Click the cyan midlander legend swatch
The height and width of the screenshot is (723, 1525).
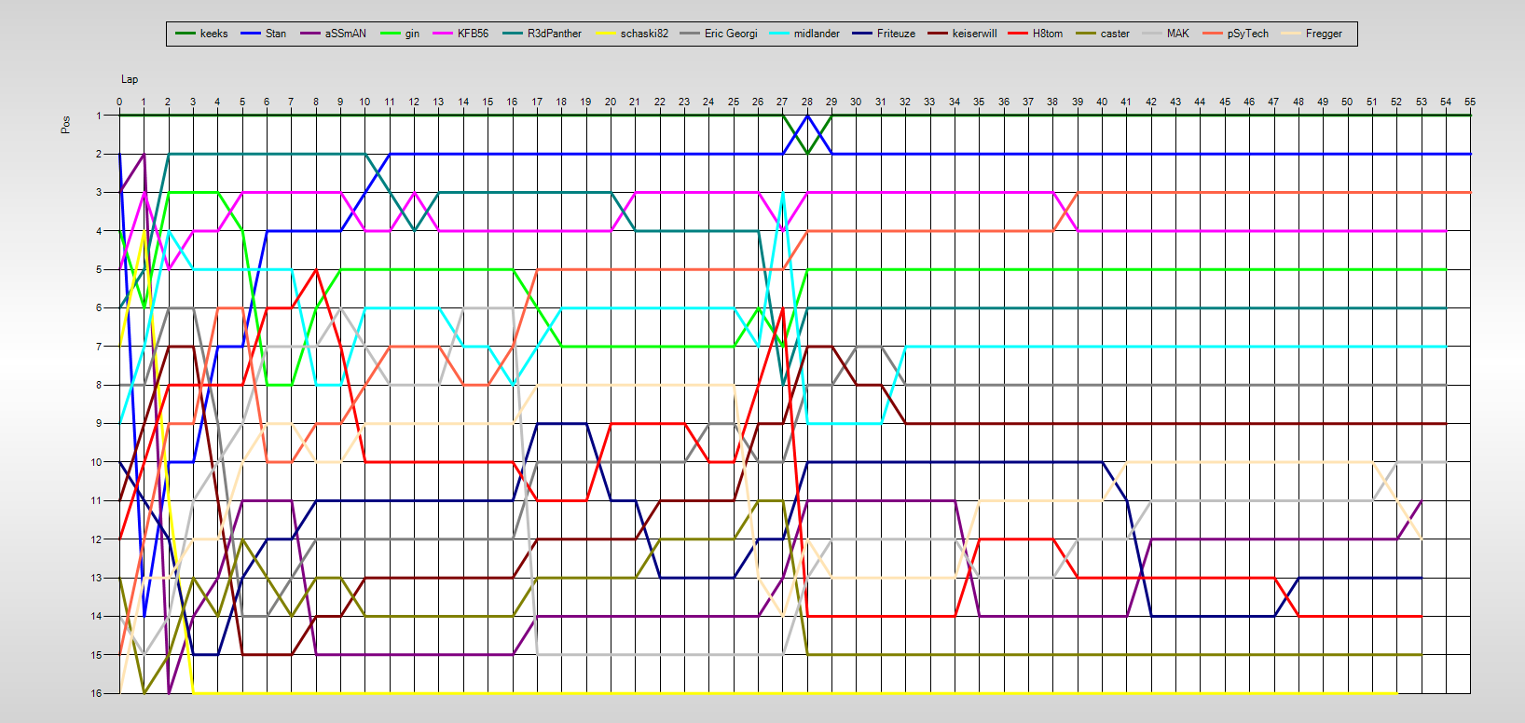(x=779, y=34)
